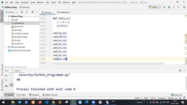The width and height of the screenshot is (187, 105).
Task: Collapse the Python_Prog root folder
Action: tap(5, 16)
